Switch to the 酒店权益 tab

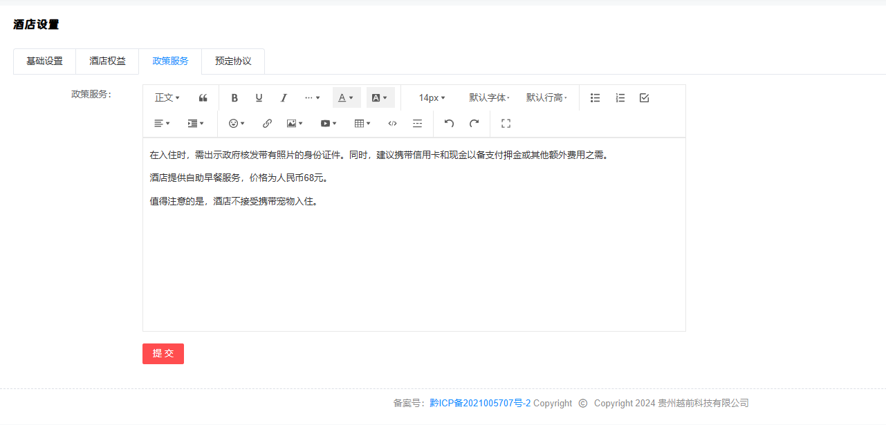coord(107,61)
